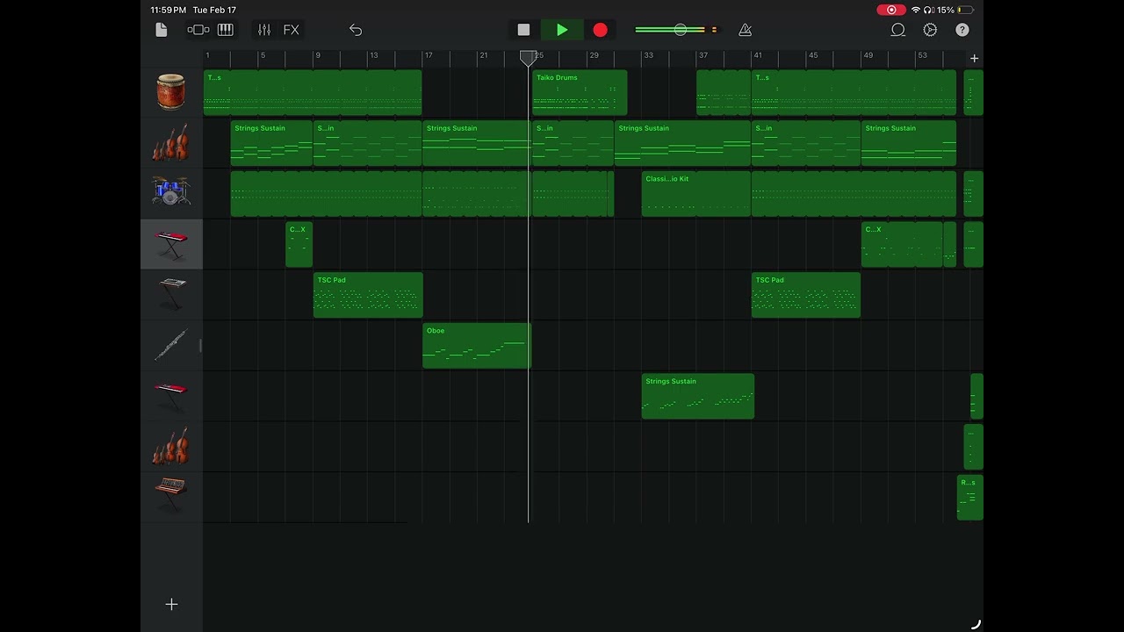The height and width of the screenshot is (632, 1124).
Task: Tap the headphones status icon
Action: [928, 10]
